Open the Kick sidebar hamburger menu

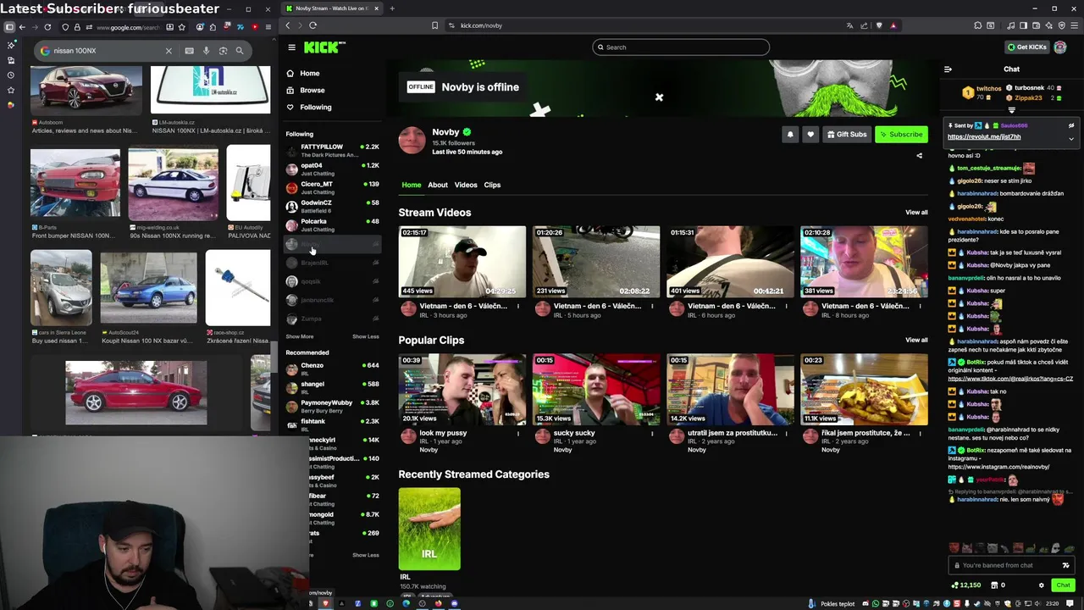[291, 47]
